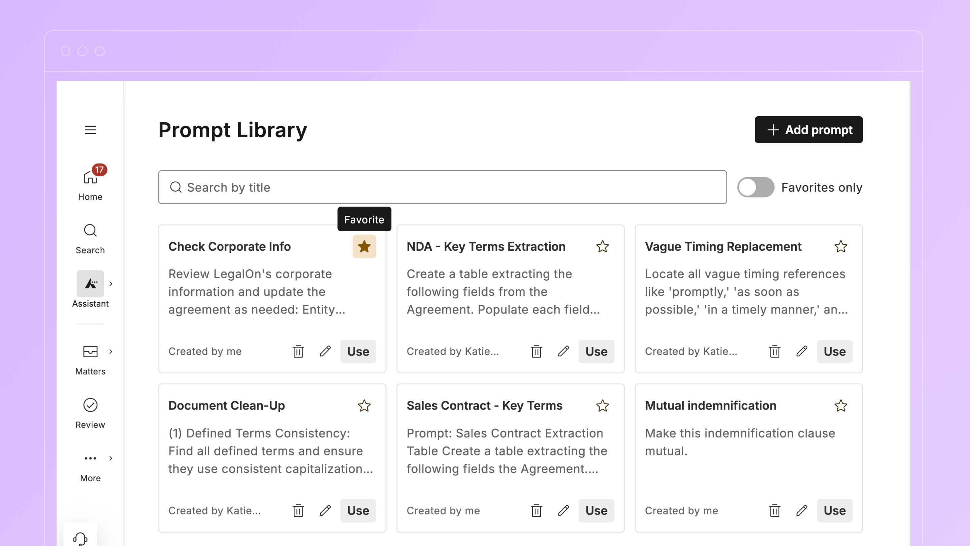Favorite the NDA - Key Terms Extraction prompt
Image resolution: width=970 pixels, height=546 pixels.
point(602,246)
